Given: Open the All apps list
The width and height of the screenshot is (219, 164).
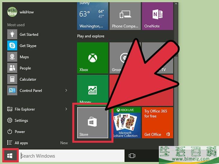Looking at the screenshot, I should point(21,143).
